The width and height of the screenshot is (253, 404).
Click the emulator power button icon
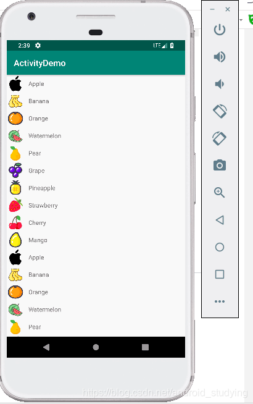220,30
